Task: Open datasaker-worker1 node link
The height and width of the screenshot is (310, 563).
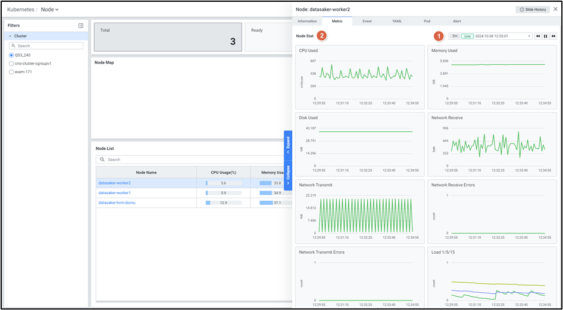Action: click(114, 193)
